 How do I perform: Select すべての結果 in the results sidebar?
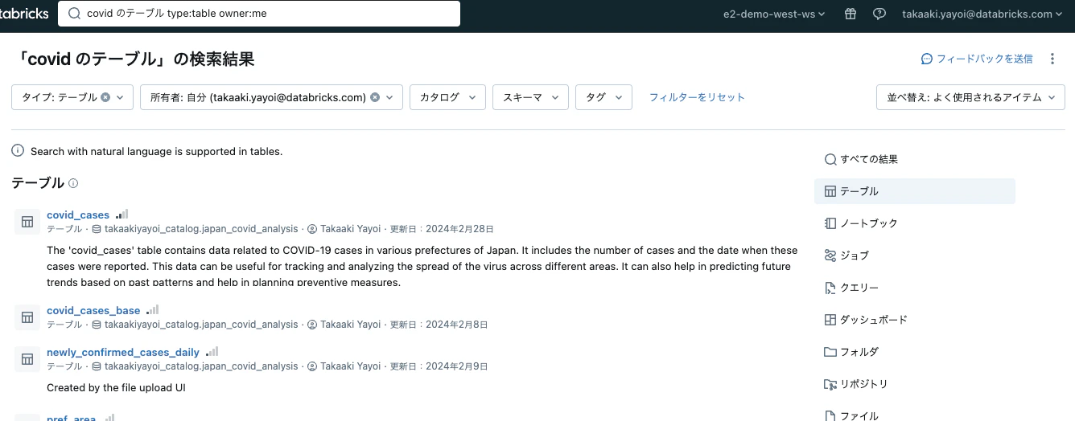[x=915, y=159]
